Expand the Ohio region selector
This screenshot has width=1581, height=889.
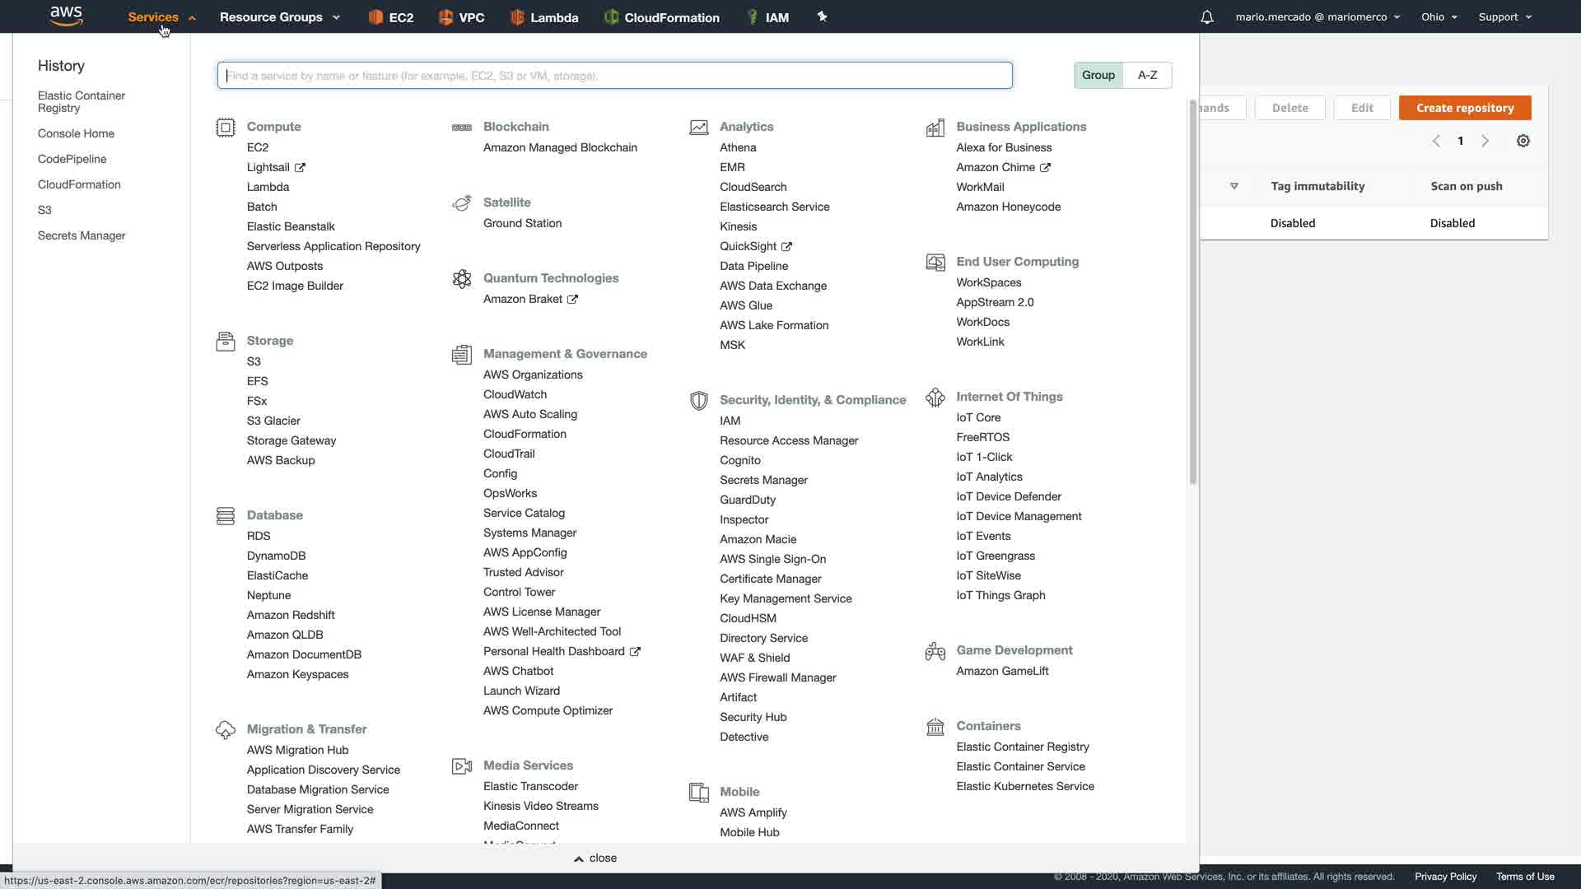(1439, 17)
